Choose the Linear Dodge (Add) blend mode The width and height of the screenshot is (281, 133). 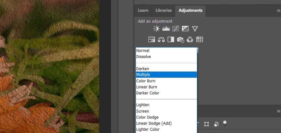click(x=166, y=123)
